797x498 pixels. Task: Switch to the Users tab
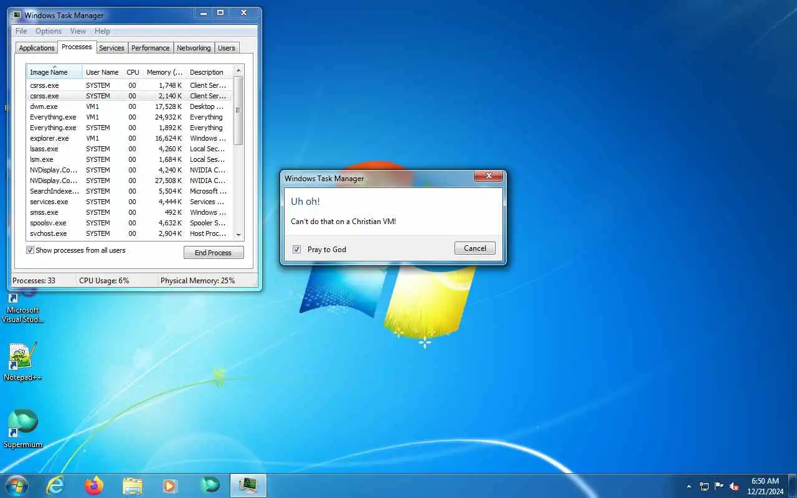click(227, 48)
